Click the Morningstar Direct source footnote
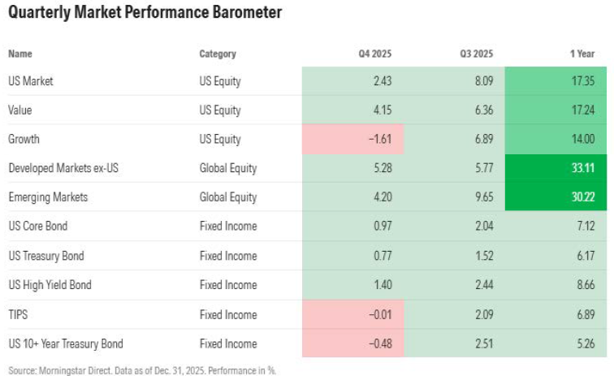This screenshot has width=614, height=376. coord(142,370)
